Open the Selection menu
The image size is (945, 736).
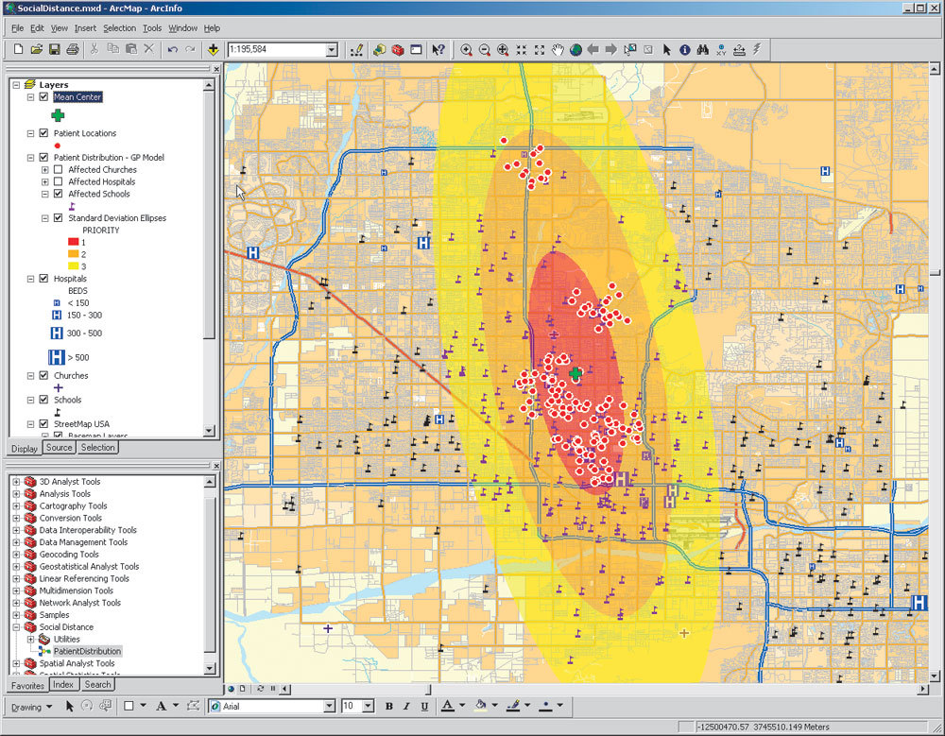(x=119, y=28)
